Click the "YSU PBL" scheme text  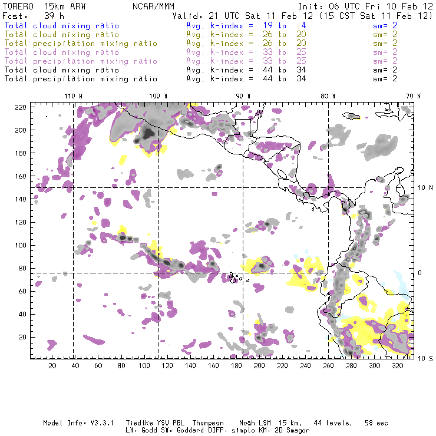coord(171,423)
